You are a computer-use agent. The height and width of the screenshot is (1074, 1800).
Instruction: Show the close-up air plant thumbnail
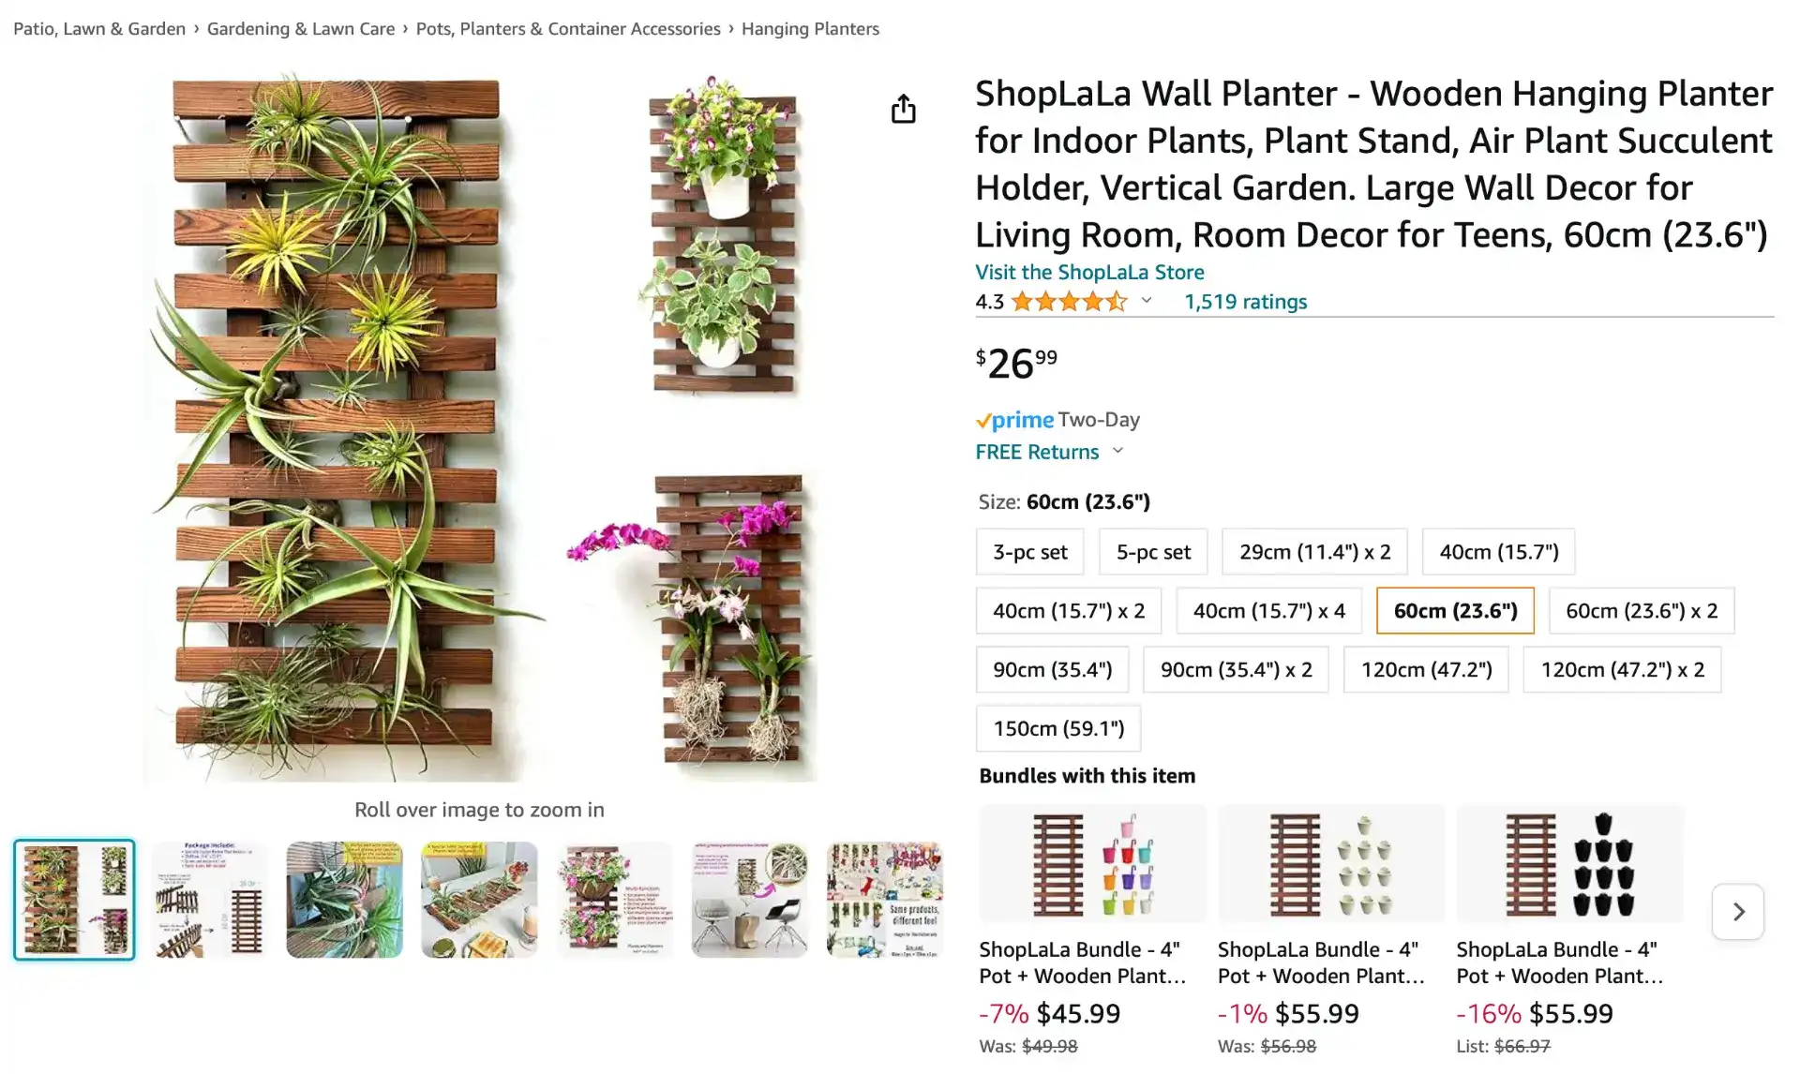click(344, 900)
